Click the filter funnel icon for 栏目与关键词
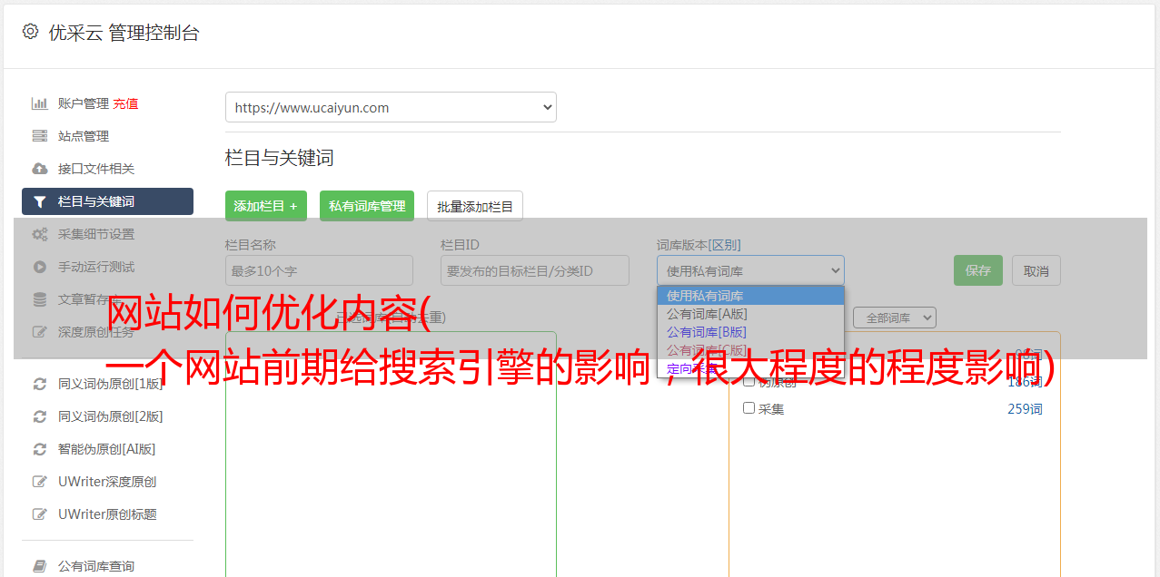This screenshot has width=1160, height=577. pos(40,201)
